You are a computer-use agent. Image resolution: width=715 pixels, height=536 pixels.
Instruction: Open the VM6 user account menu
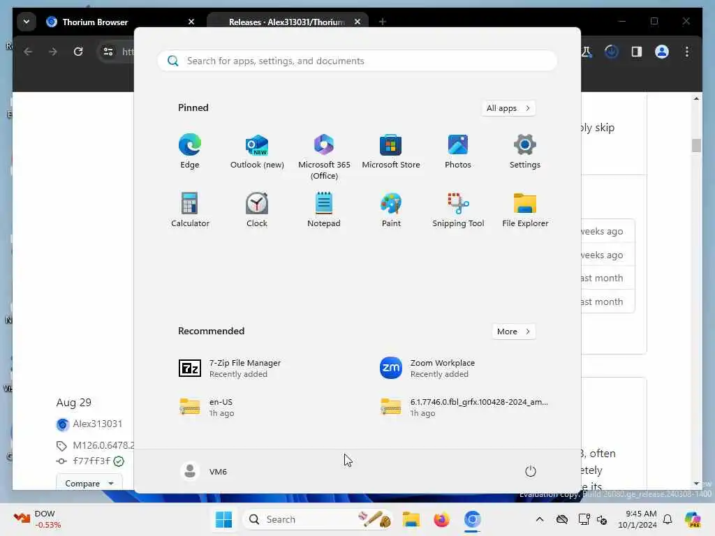[x=204, y=471]
